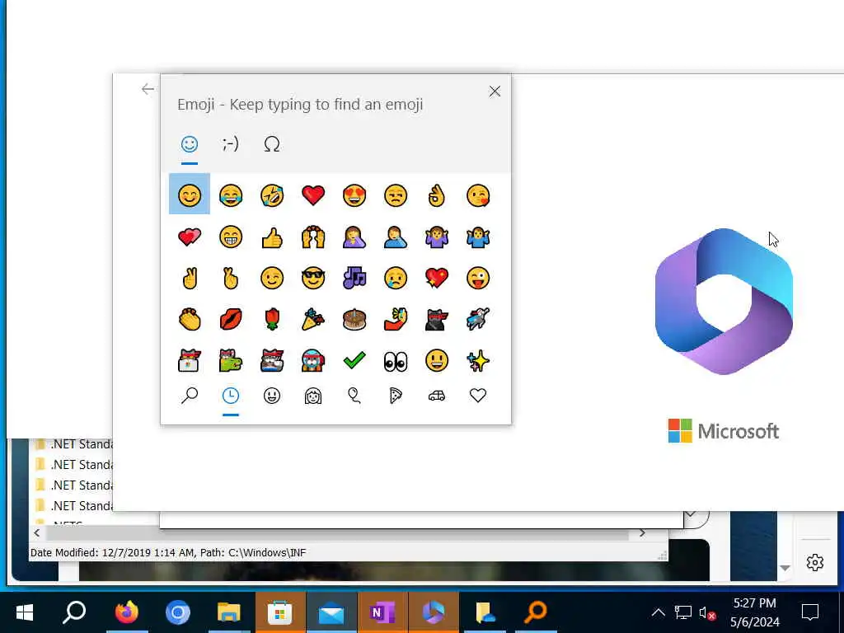Open the food and plants pizza category
The width and height of the screenshot is (844, 633).
pos(396,396)
